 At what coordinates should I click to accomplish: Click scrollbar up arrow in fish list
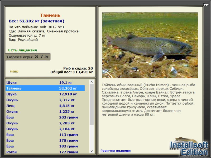(92, 82)
